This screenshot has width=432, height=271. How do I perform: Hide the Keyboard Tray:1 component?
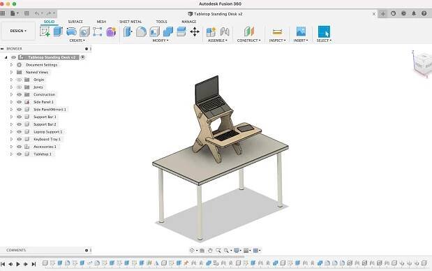pyautogui.click(x=19, y=139)
